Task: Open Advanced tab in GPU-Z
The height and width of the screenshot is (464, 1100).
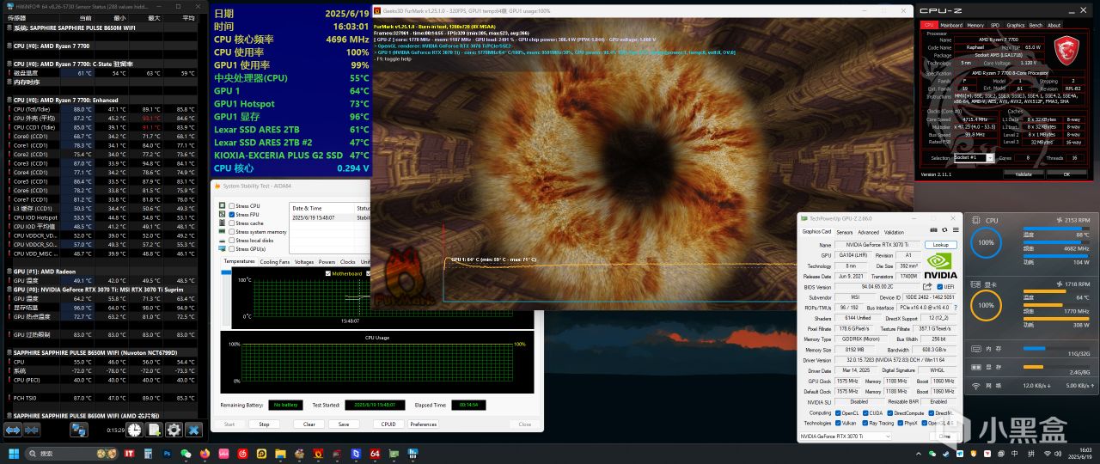Action: (x=869, y=232)
